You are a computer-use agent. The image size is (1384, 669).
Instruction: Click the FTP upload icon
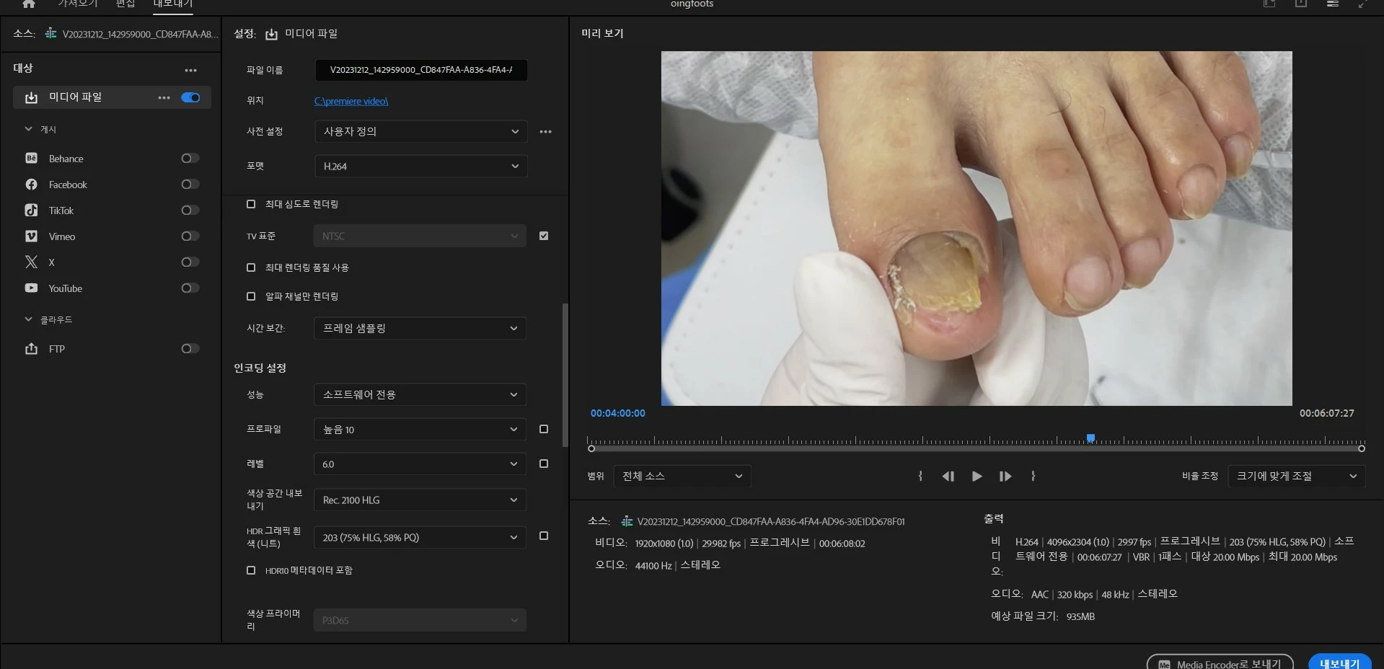point(31,348)
